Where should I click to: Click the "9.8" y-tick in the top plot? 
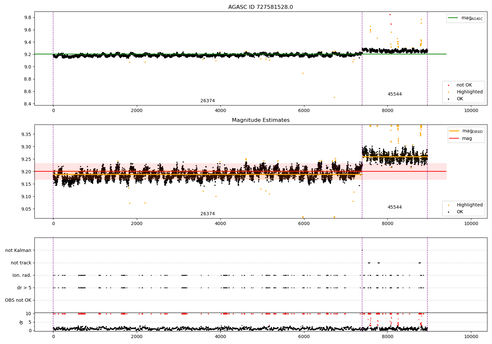[28, 18]
